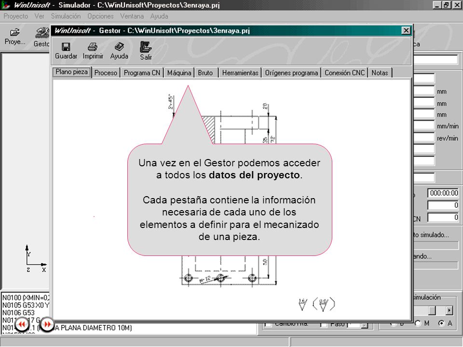Click the field beside the mm/min label
The image size is (463, 347).
point(424,126)
